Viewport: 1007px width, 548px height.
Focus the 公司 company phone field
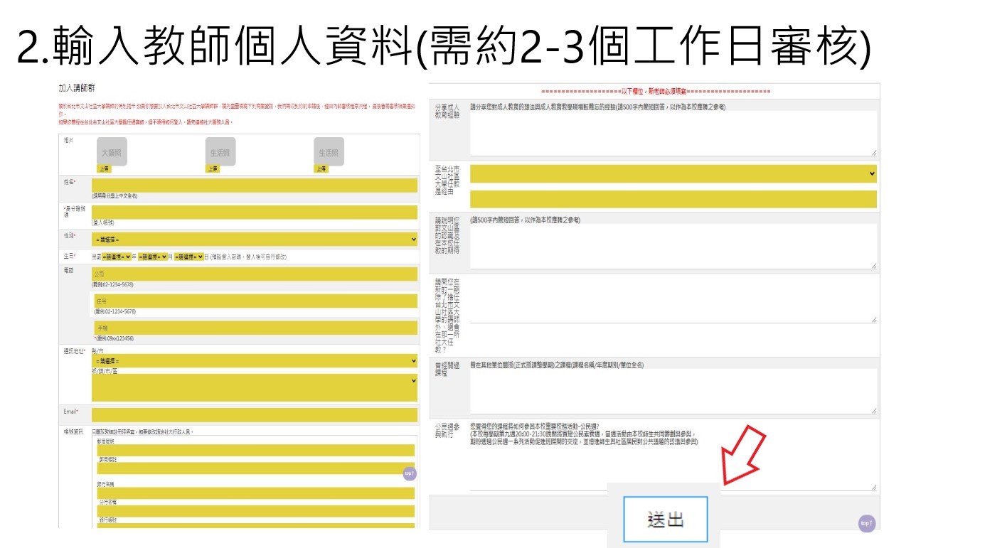pyautogui.click(x=255, y=274)
